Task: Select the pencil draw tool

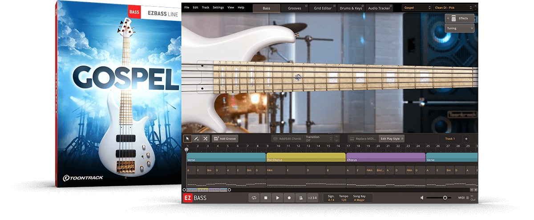Action: coord(197,139)
